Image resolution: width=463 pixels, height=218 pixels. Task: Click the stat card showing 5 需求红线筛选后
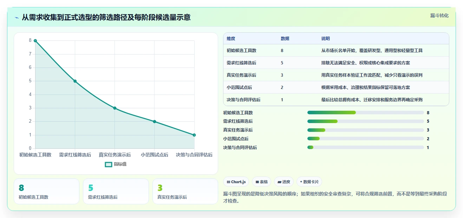pyautogui.click(x=116, y=191)
